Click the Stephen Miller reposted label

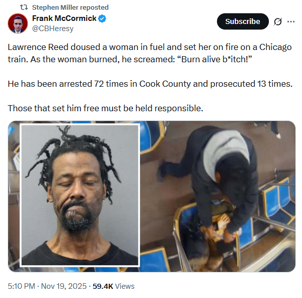(x=70, y=7)
